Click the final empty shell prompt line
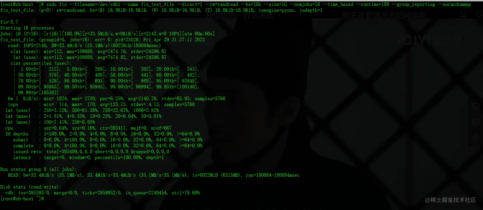 [x=22, y=199]
